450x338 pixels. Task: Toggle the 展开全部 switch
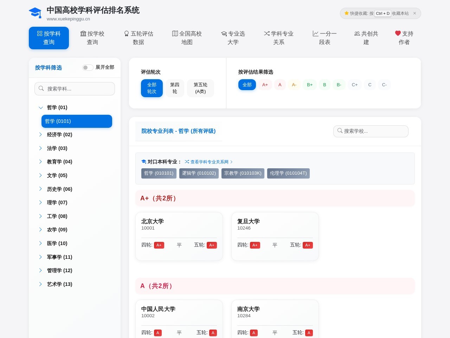coord(88,67)
